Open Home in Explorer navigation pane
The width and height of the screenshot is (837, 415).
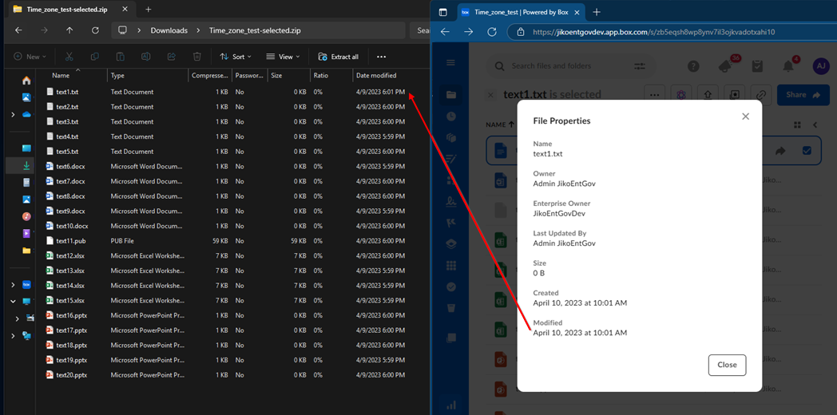pos(26,81)
